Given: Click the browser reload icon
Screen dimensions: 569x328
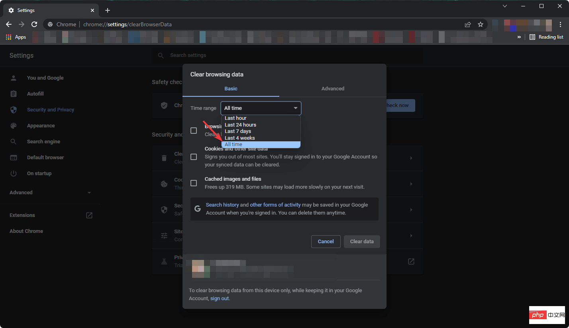Looking at the screenshot, I should 34,24.
